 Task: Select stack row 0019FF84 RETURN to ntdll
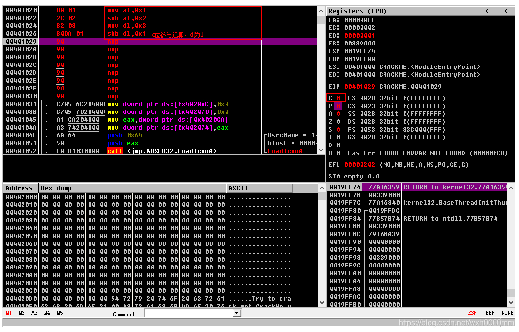(x=417, y=219)
